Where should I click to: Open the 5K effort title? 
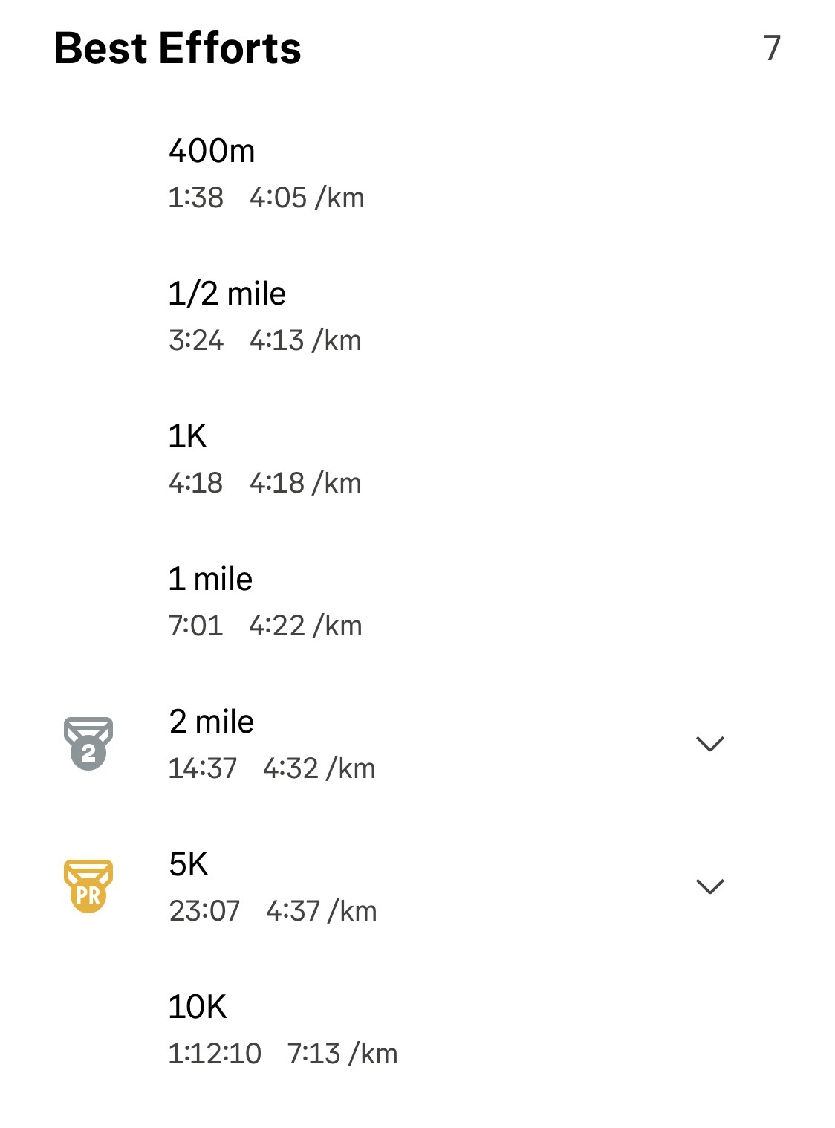(x=189, y=864)
